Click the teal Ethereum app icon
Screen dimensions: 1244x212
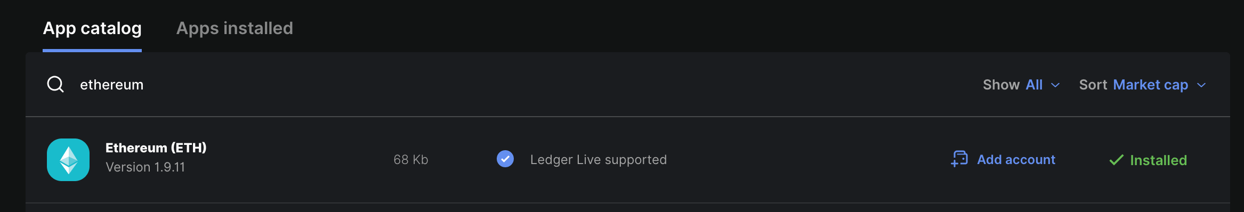[x=68, y=160]
